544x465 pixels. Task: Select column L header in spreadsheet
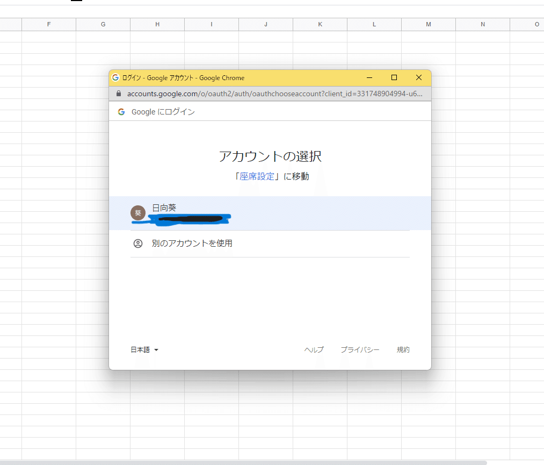pos(374,24)
